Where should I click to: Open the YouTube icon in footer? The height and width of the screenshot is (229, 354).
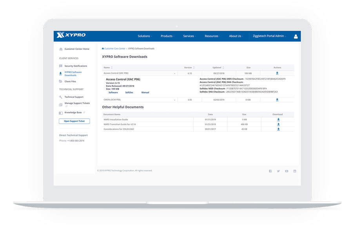pyautogui.click(x=287, y=171)
